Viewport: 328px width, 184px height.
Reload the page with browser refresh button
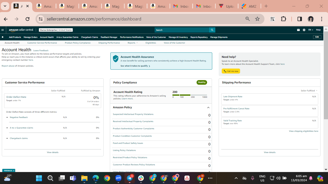28,19
